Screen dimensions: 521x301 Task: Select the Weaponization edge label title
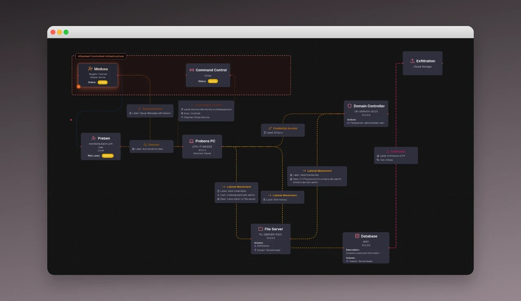(152, 109)
